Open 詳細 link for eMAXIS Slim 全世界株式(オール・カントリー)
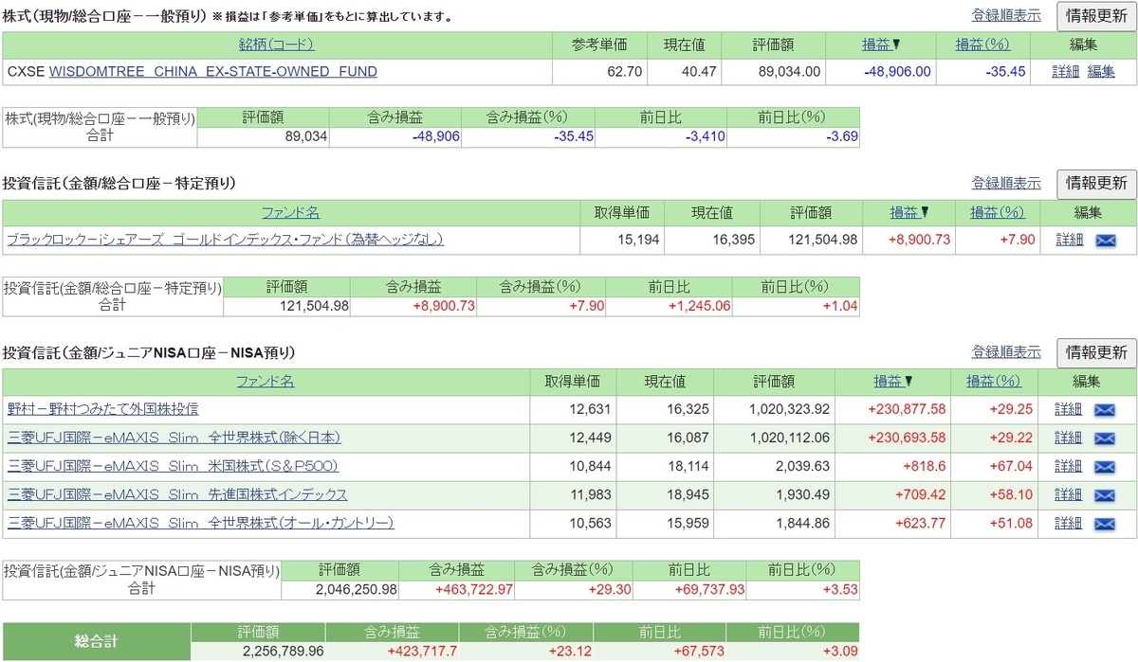The width and height of the screenshot is (1138, 662). [x=1069, y=524]
